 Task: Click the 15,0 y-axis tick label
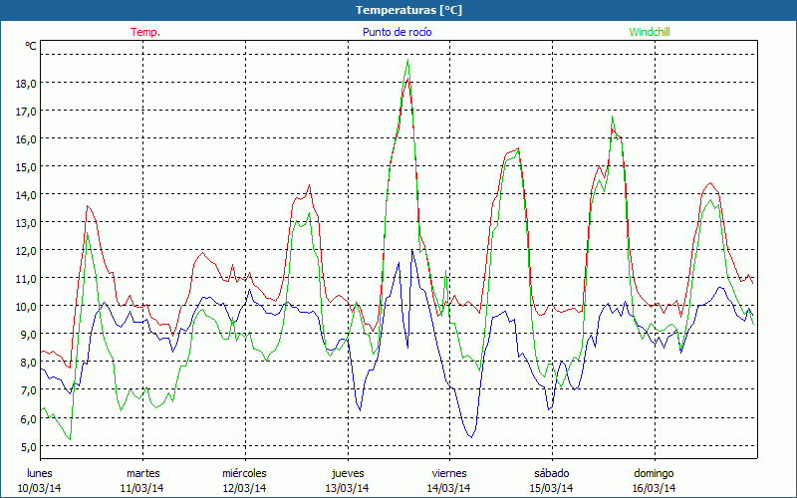[x=25, y=166]
